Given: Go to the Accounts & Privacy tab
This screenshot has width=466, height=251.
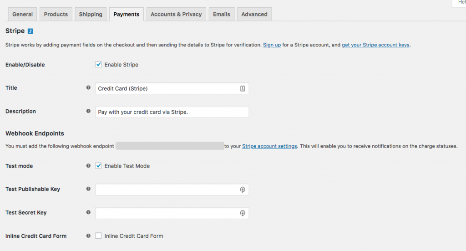Looking at the screenshot, I should click(176, 14).
